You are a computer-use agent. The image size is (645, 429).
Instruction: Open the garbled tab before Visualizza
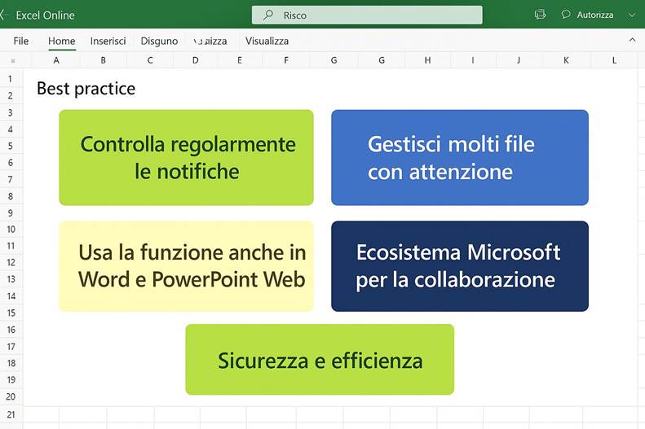coord(210,41)
